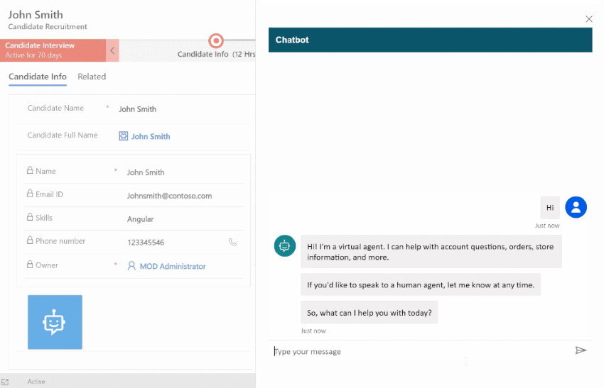The height and width of the screenshot is (388, 604).
Task: Click the virtual agent avatar icon
Action: click(285, 245)
